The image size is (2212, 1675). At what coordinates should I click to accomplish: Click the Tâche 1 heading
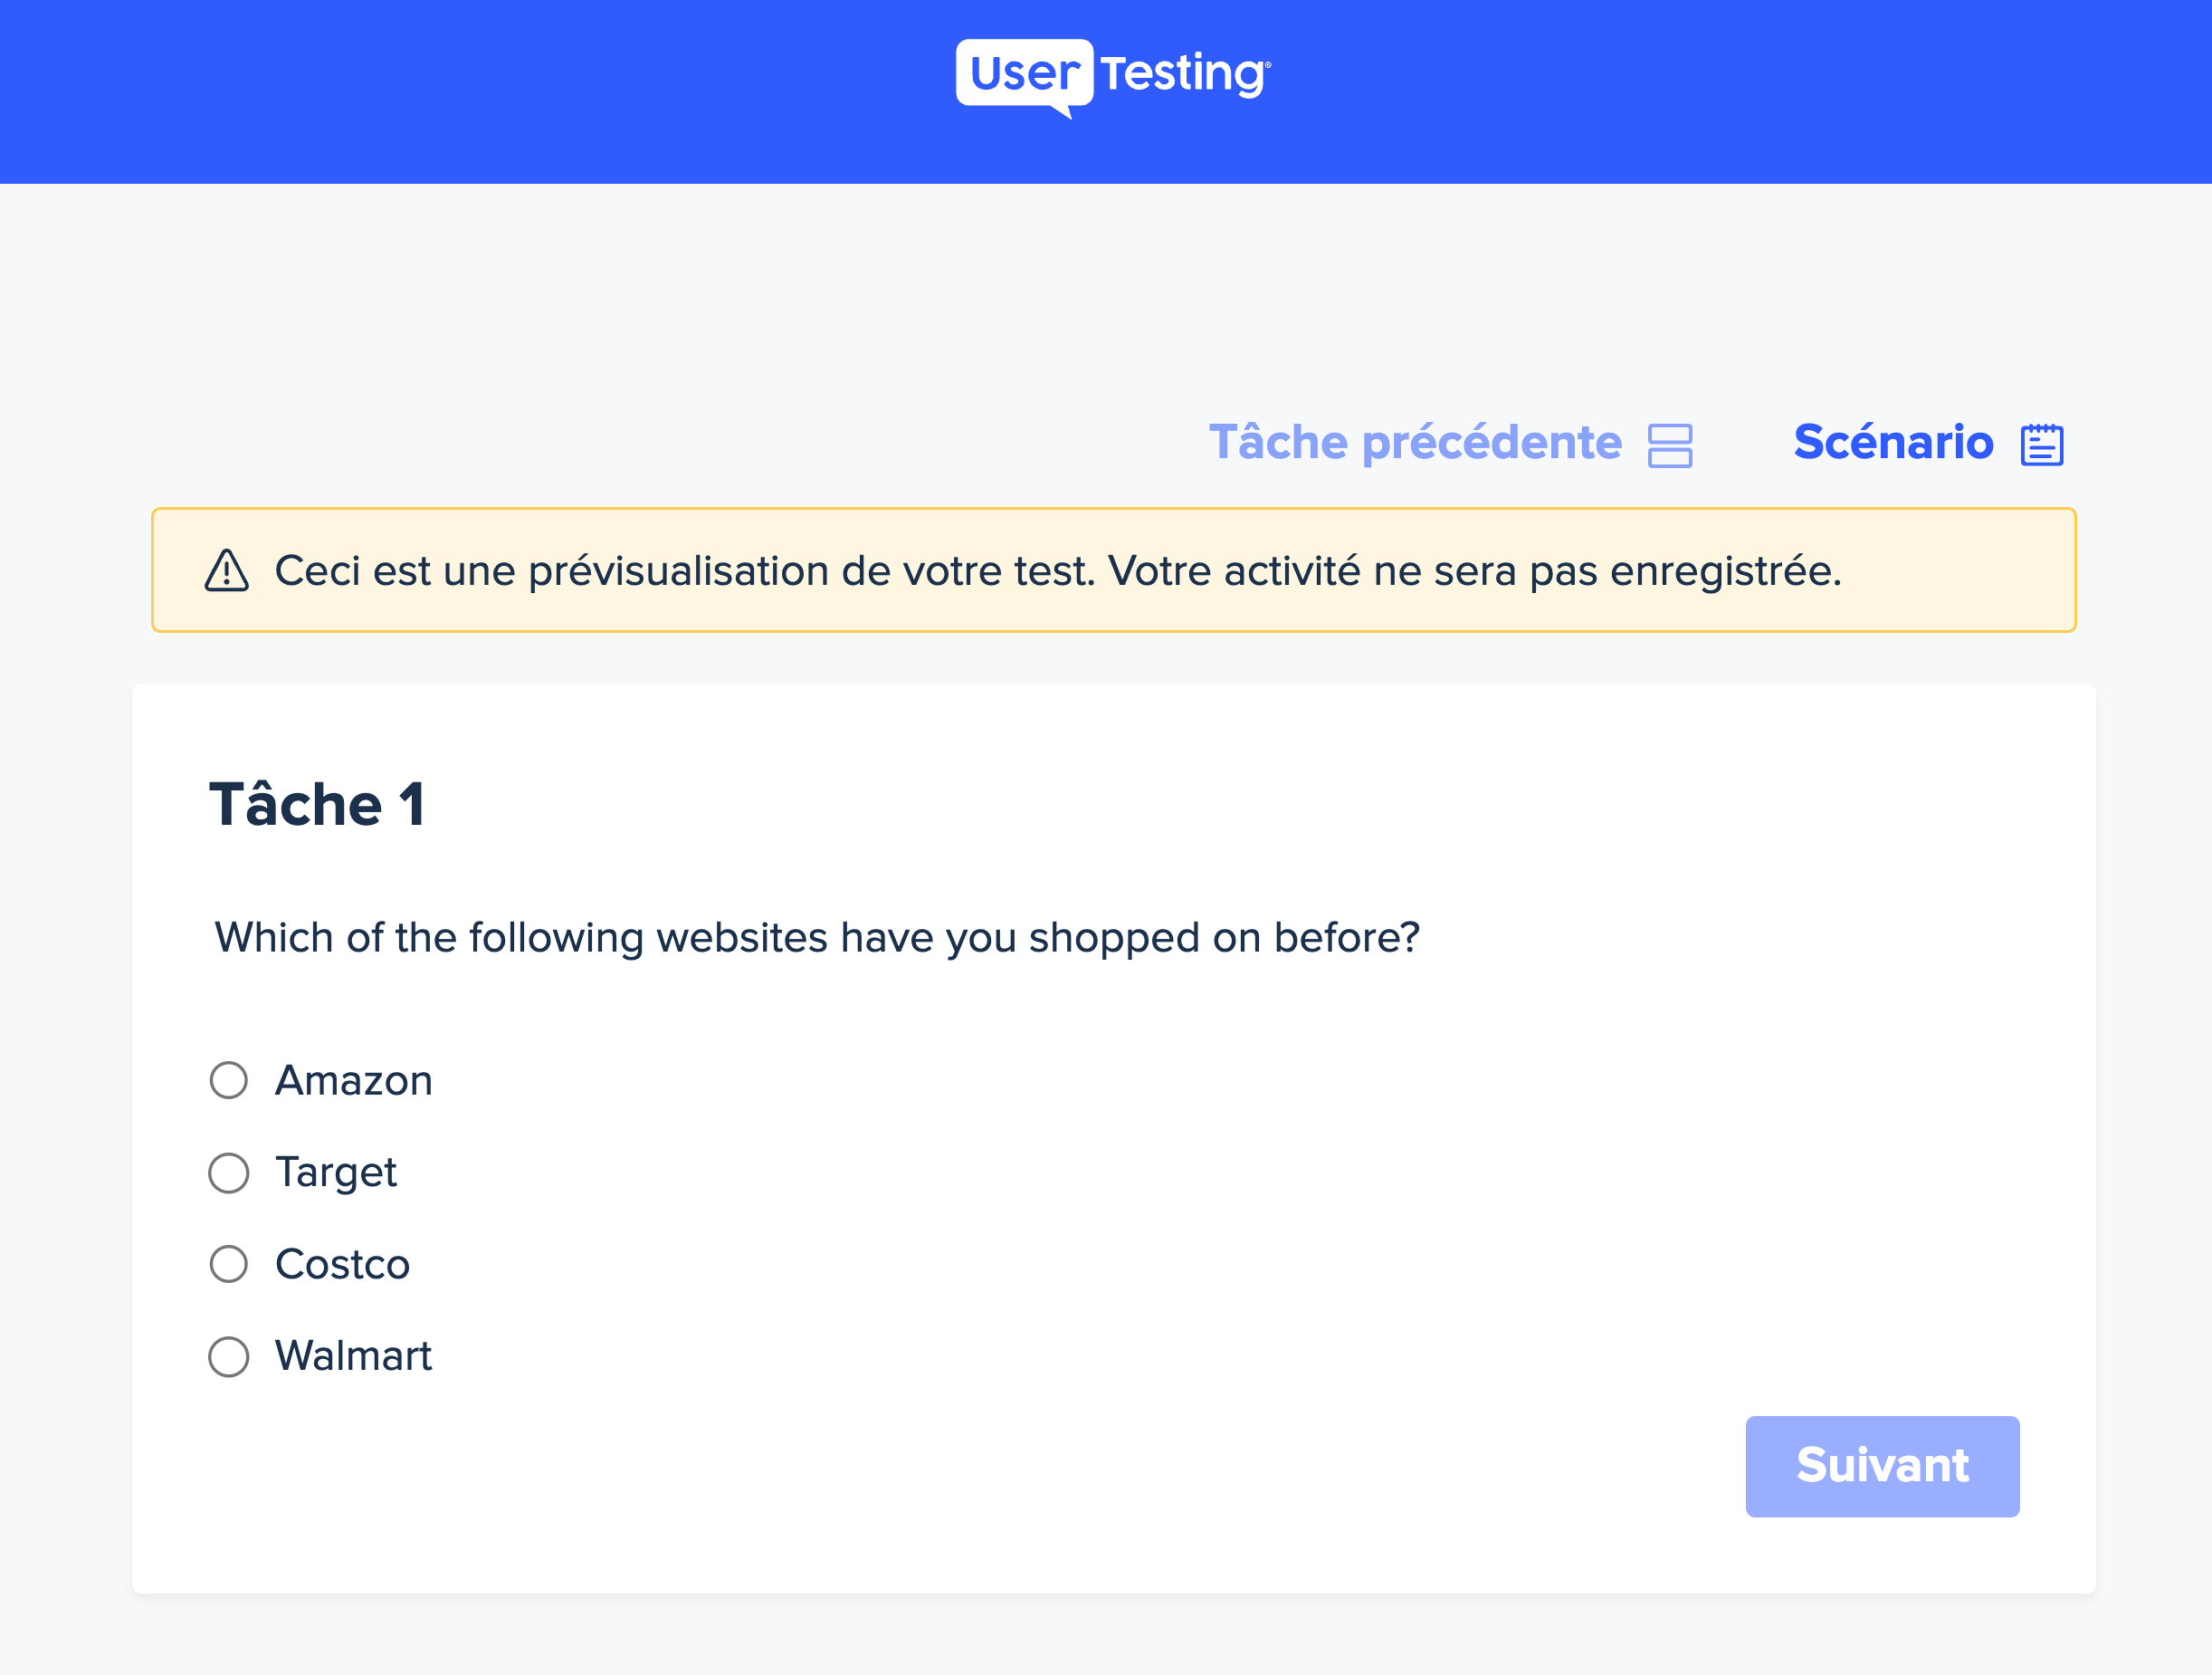(318, 805)
